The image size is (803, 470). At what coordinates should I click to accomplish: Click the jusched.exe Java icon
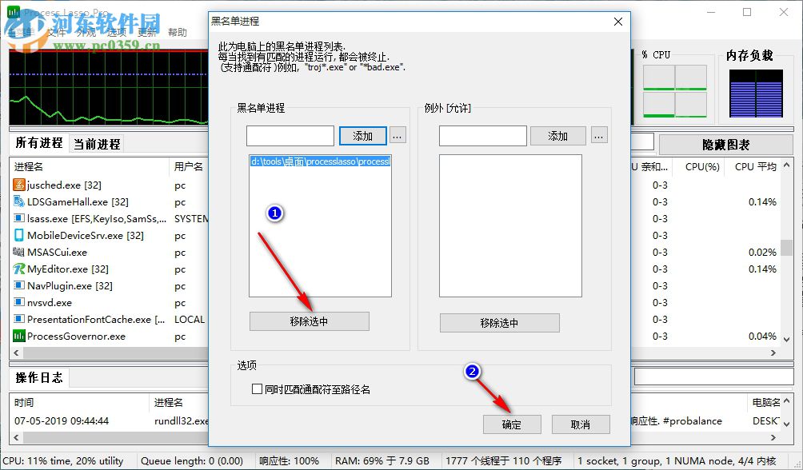pos(19,185)
